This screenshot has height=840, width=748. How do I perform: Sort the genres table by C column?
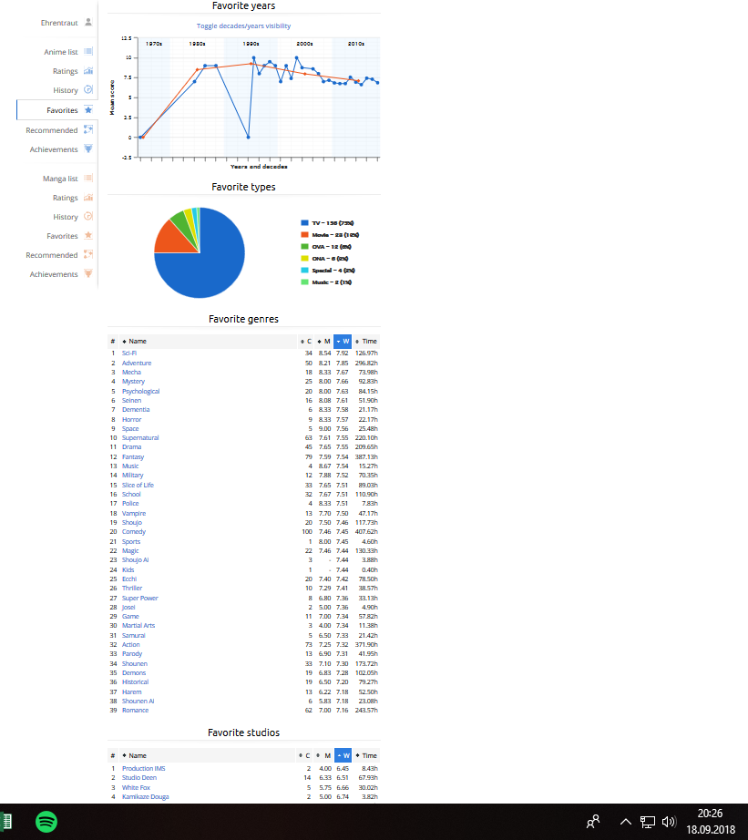click(x=306, y=342)
